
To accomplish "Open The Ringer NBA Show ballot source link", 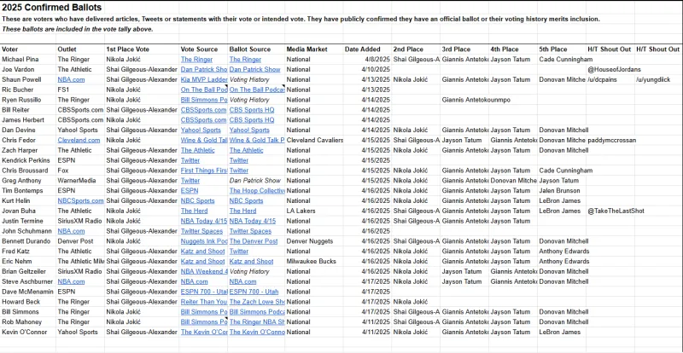I will pos(257,321).
